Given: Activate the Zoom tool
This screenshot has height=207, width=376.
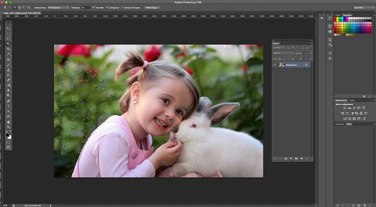Looking at the screenshot, I should pyautogui.click(x=8, y=127).
